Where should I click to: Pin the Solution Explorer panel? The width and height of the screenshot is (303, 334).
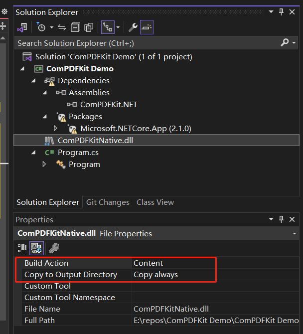pos(281,12)
